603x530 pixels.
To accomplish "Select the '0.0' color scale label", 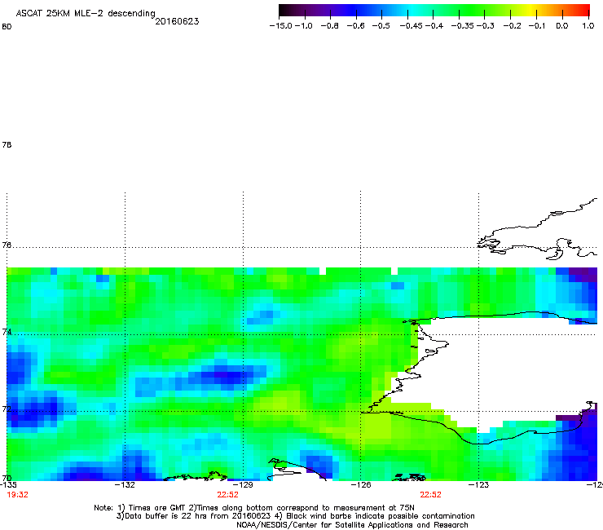I will (562, 26).
